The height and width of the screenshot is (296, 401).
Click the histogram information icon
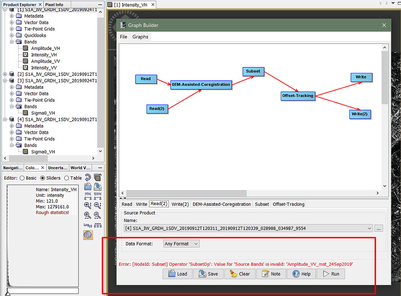click(88, 234)
